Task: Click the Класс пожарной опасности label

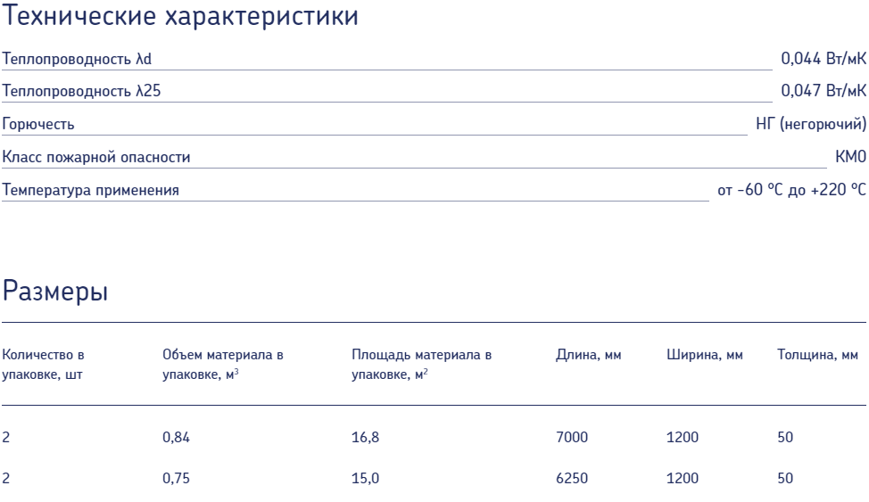Action: click(96, 157)
